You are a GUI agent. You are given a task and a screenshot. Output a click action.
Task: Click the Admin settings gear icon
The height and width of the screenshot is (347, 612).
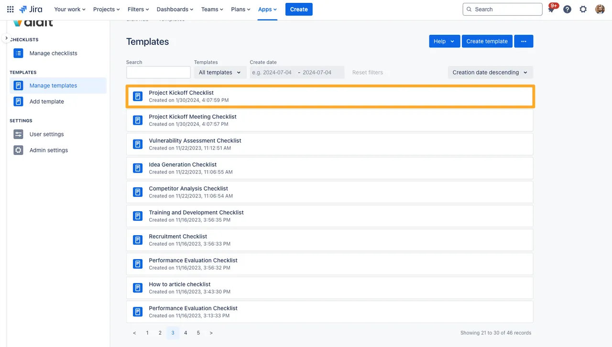pos(18,150)
